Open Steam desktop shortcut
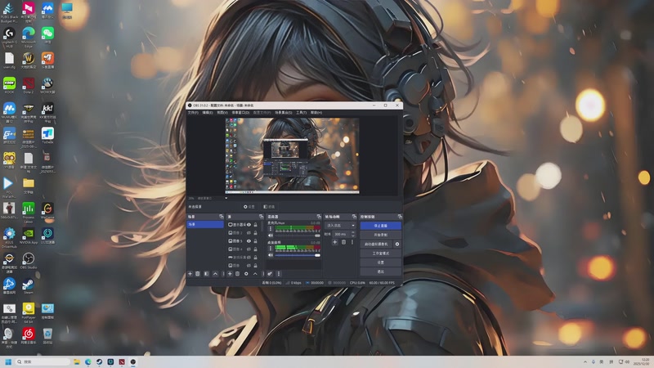Screen dimensions: 654x368 (x=29, y=285)
